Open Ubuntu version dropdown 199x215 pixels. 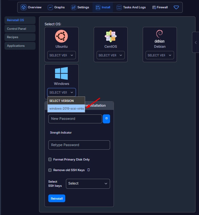point(61,55)
